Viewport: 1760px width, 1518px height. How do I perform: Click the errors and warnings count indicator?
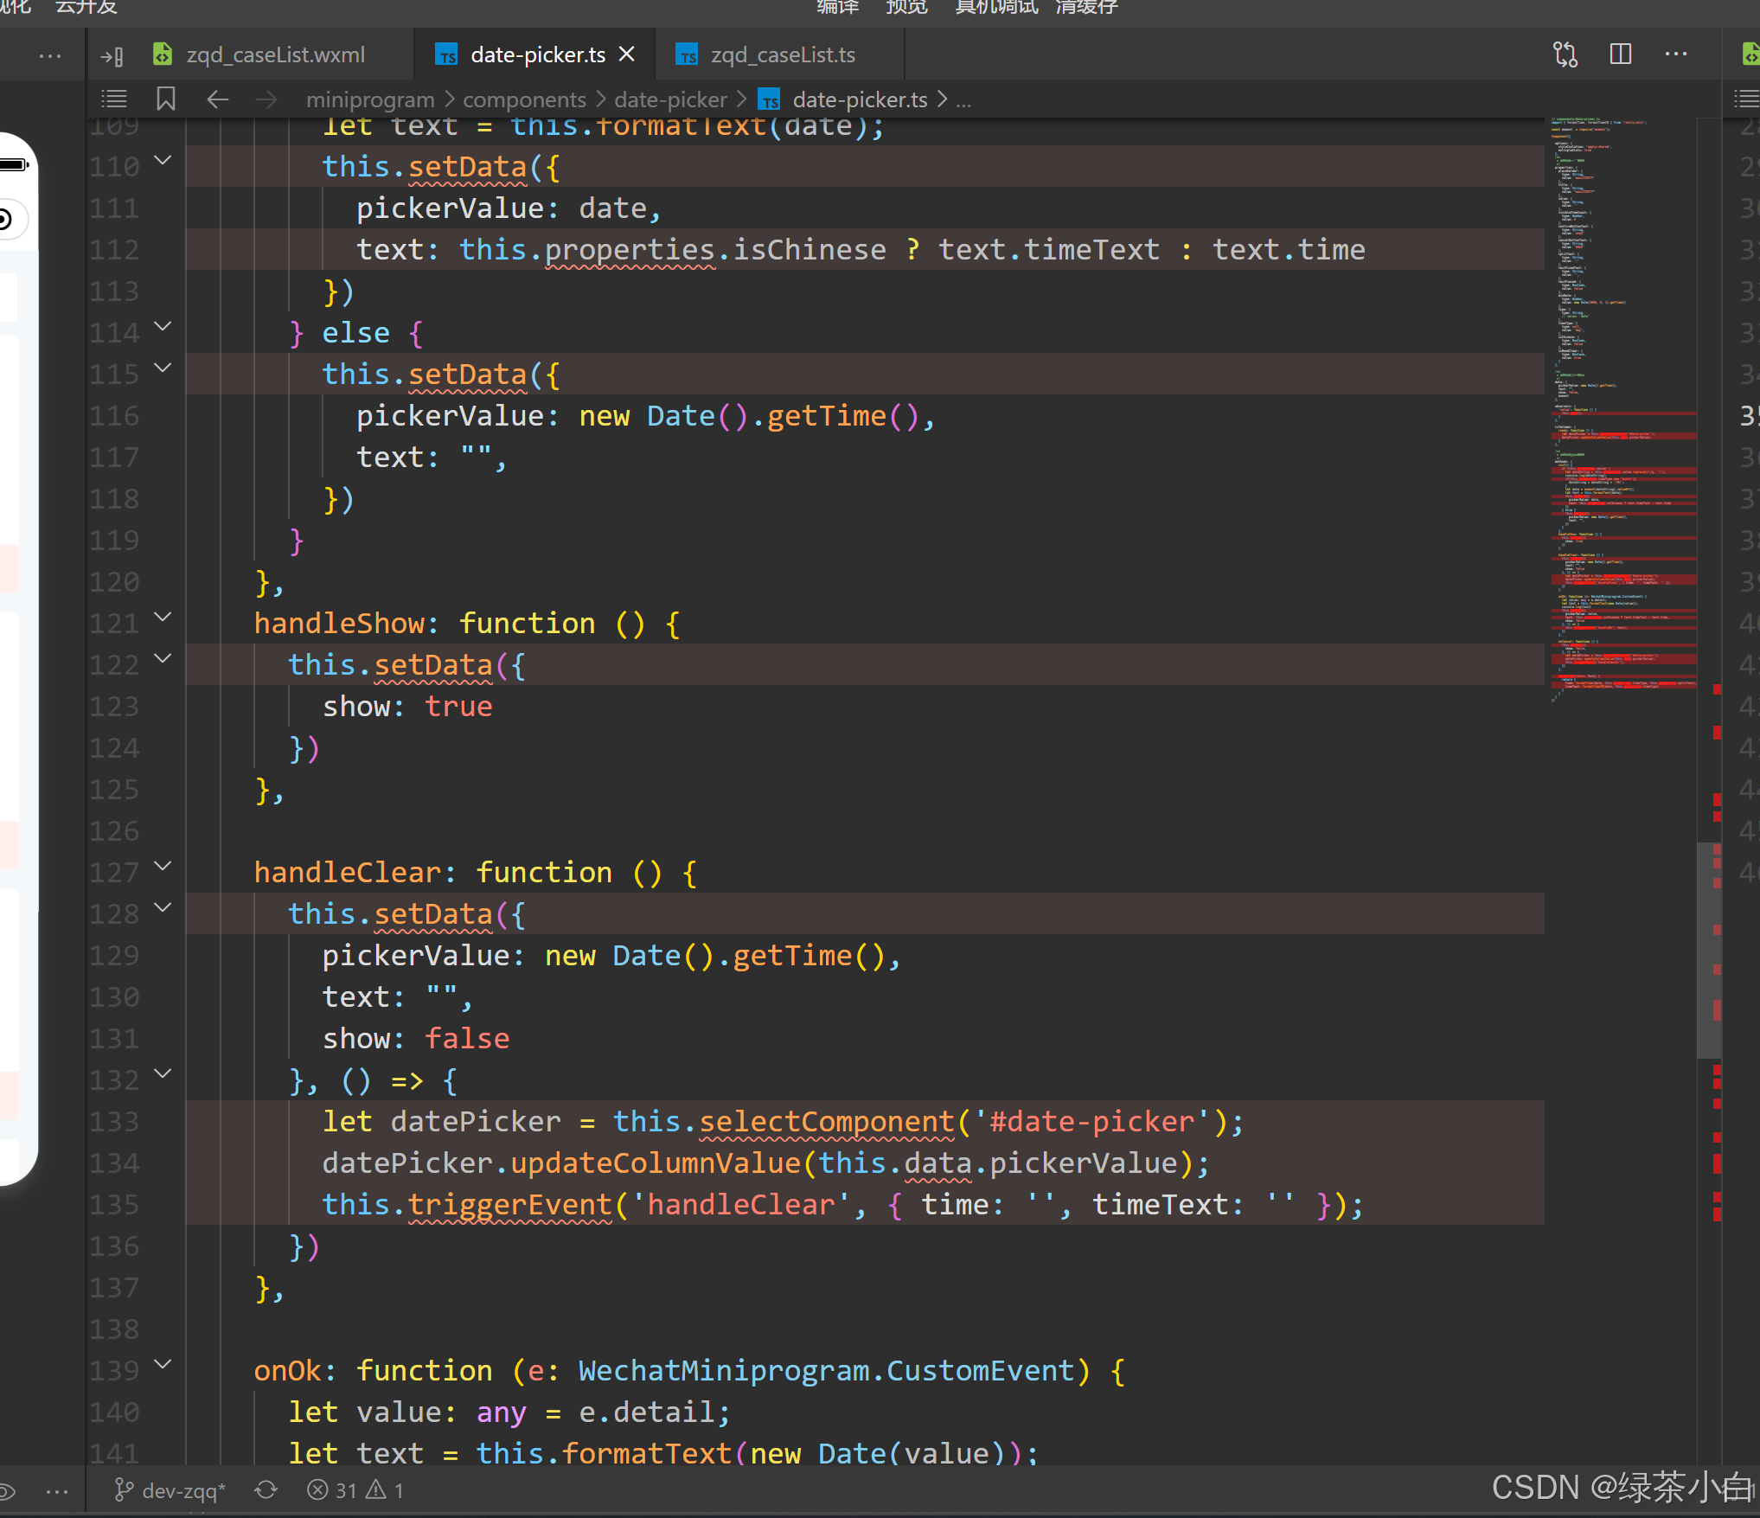[x=355, y=1490]
